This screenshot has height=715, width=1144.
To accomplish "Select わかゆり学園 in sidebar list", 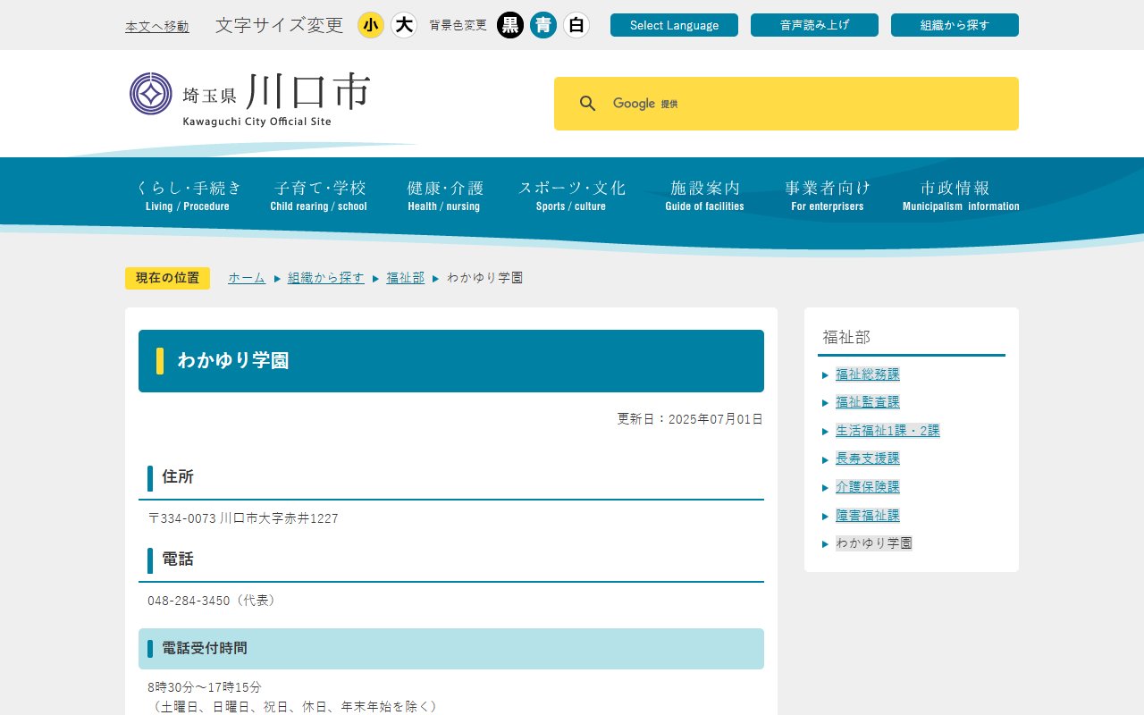I will (x=874, y=543).
